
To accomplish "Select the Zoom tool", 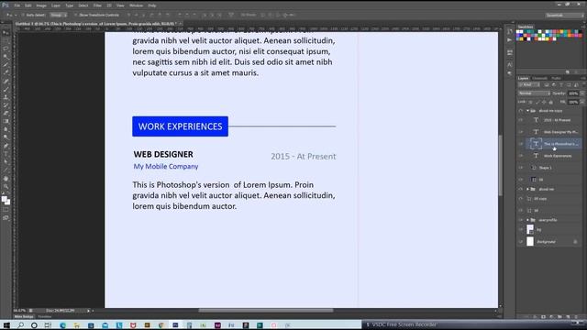I will click(6, 186).
